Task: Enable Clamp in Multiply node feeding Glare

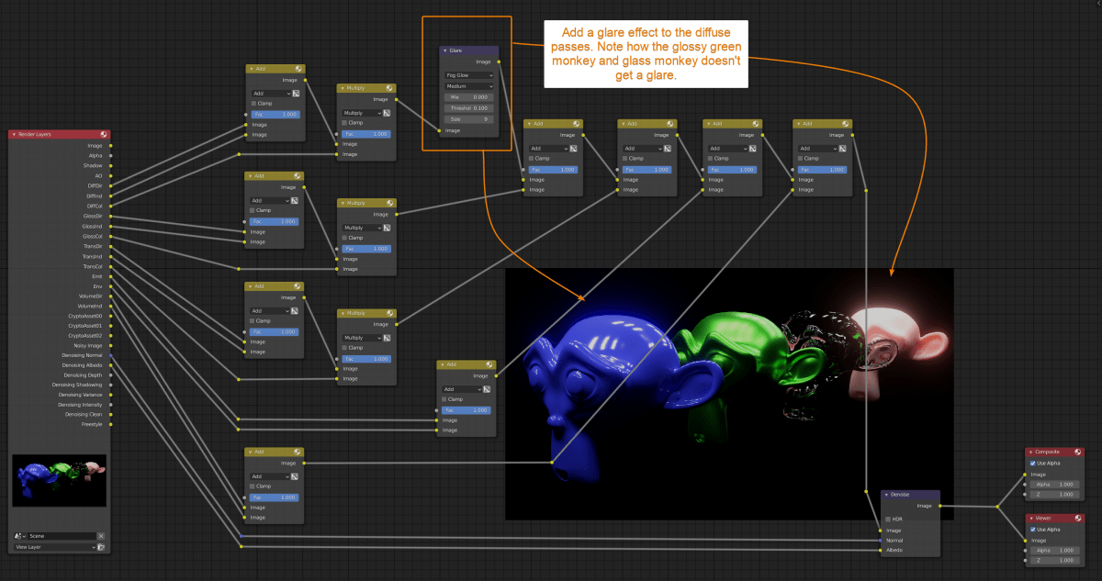Action: click(x=345, y=123)
